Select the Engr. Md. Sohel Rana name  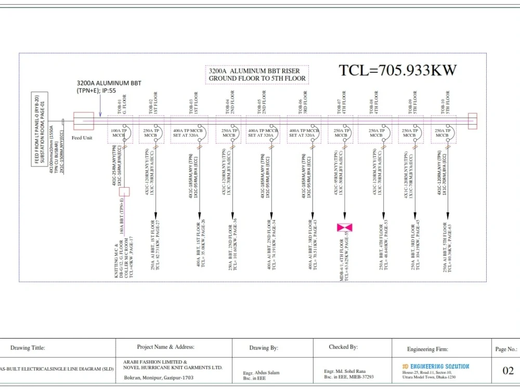pos(345,371)
